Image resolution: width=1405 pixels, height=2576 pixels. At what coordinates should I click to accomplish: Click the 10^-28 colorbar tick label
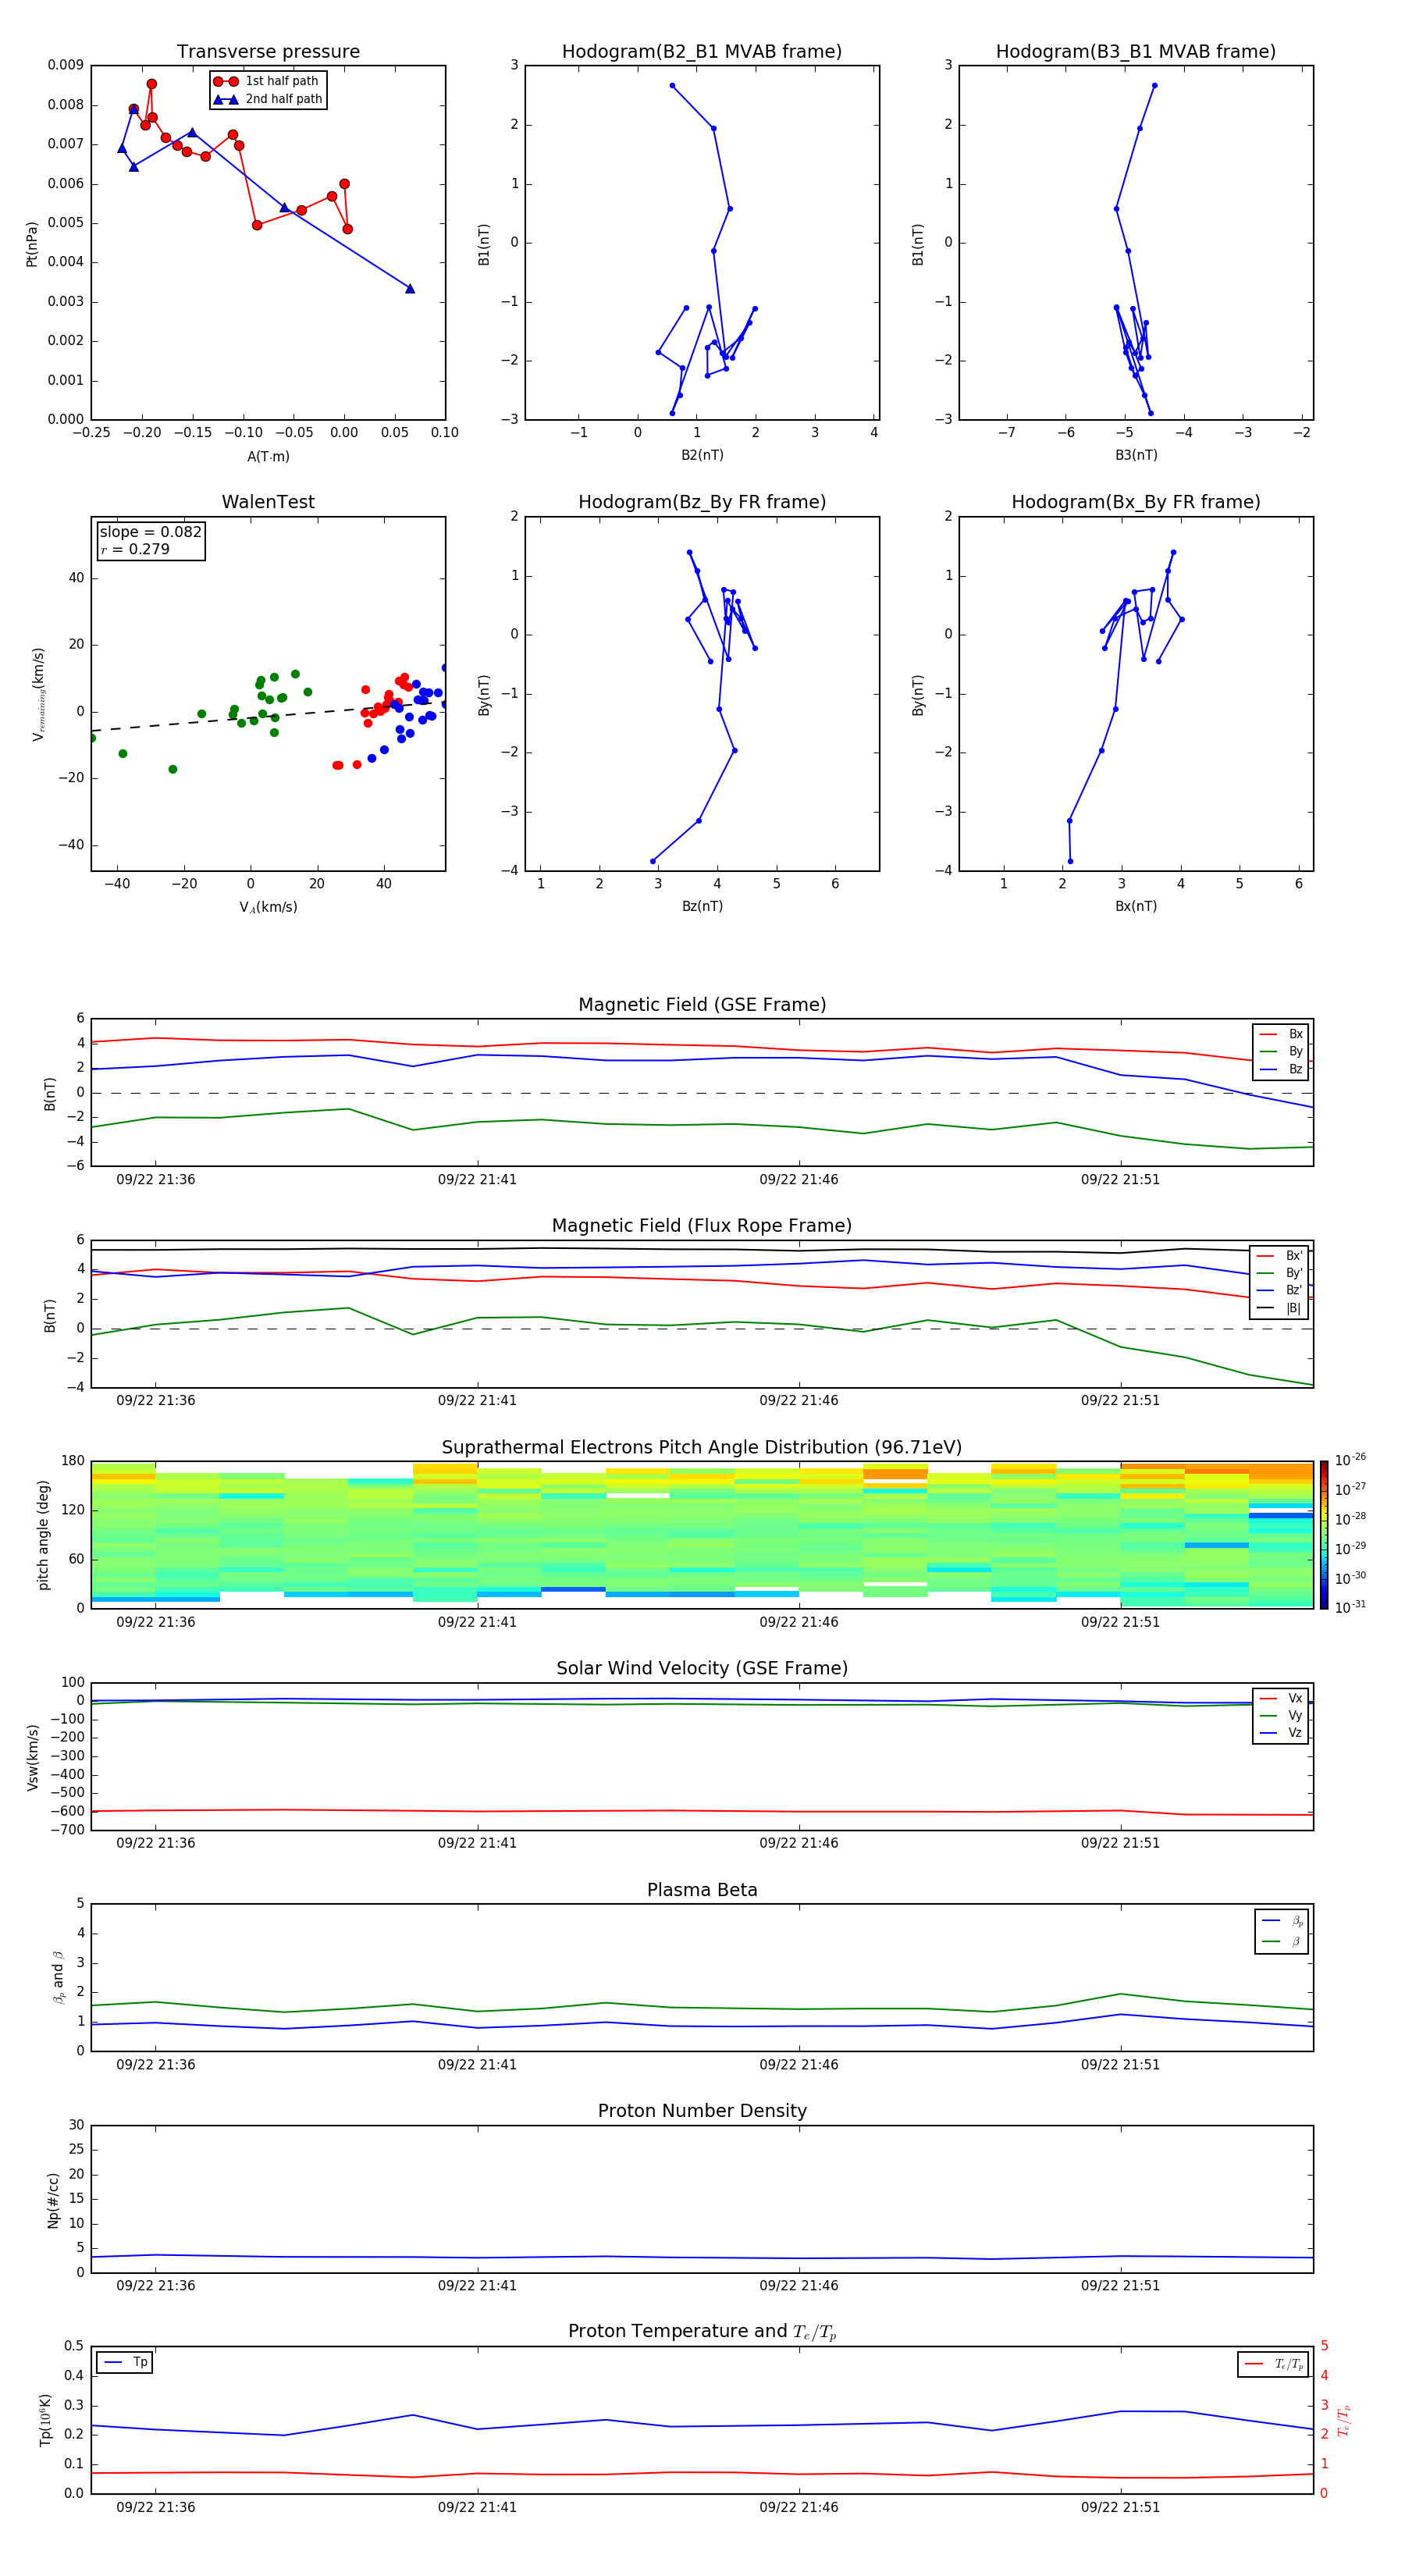pyautogui.click(x=1350, y=1518)
